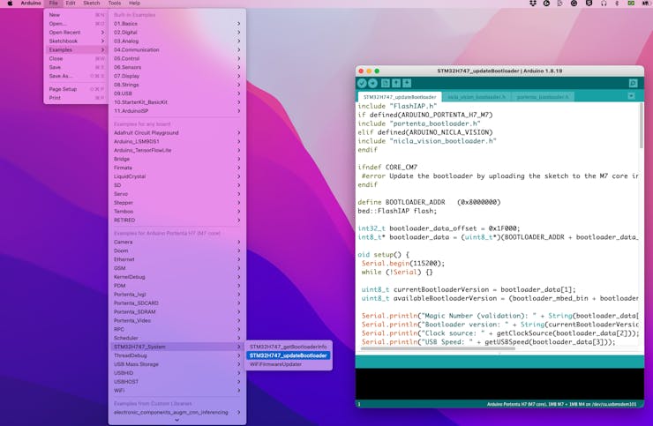Select STM32H747_getBootloaderInfo example
Viewport: 653px width, 426px height.
pyautogui.click(x=288, y=347)
